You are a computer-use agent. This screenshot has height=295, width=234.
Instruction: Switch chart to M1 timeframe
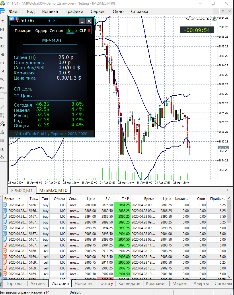click(x=3, y=21)
